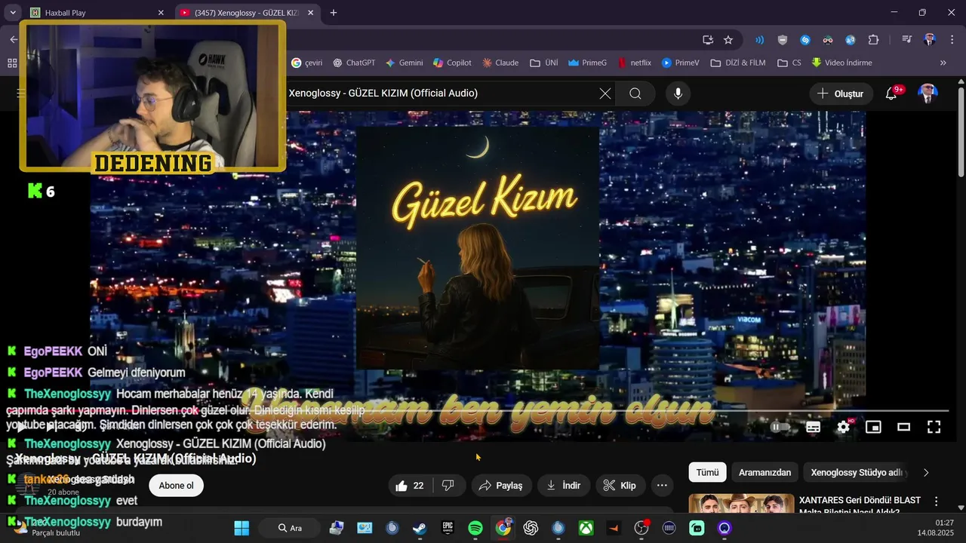This screenshot has width=966, height=543.
Task: Click the taskbar Ara search box
Action: tap(291, 528)
